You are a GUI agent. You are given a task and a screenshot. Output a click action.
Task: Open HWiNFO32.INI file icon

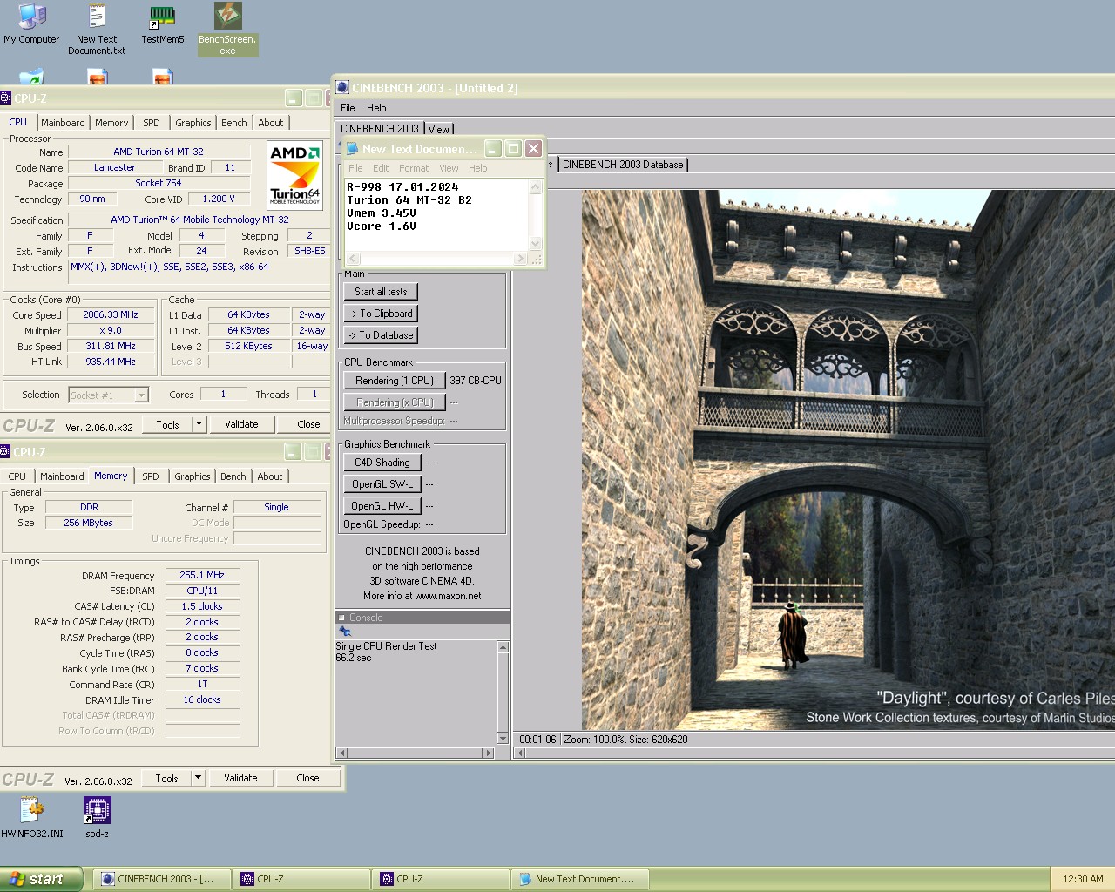pos(32,817)
